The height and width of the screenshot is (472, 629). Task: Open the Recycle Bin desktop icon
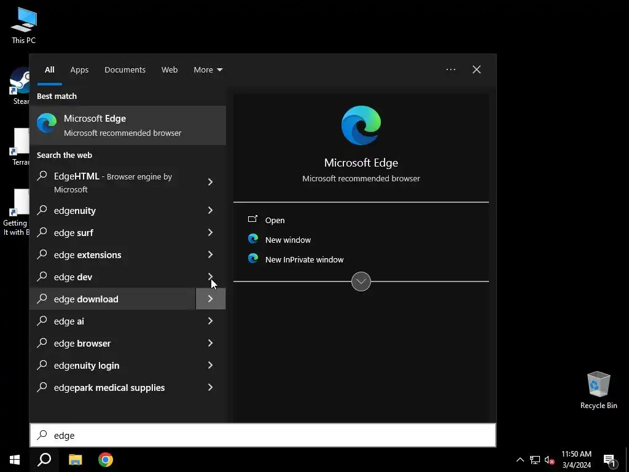click(598, 390)
